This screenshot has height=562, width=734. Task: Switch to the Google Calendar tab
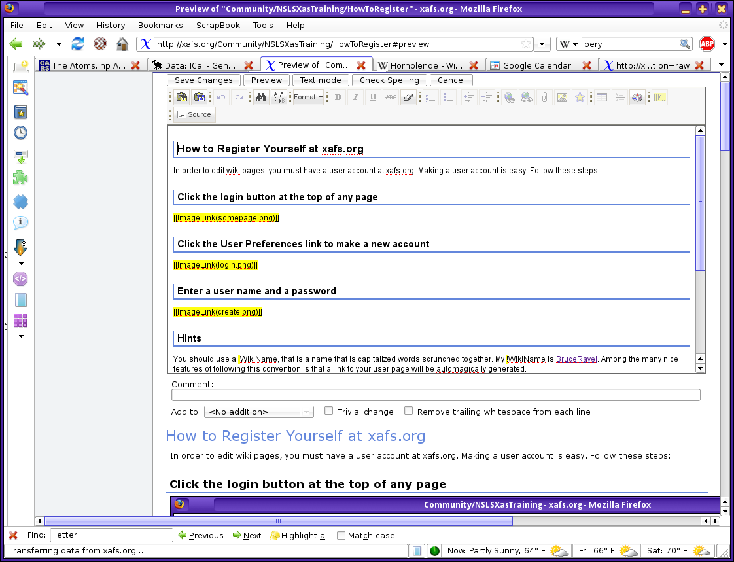coord(536,65)
